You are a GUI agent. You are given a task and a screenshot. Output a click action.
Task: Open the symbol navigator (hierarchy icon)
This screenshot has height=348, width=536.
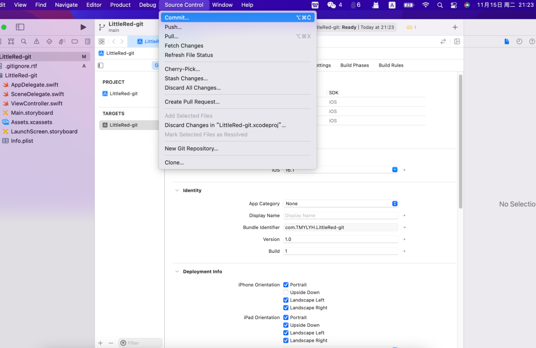click(11, 42)
